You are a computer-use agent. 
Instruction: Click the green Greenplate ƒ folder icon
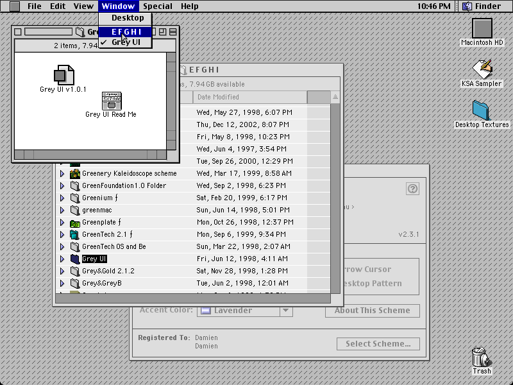pos(75,222)
